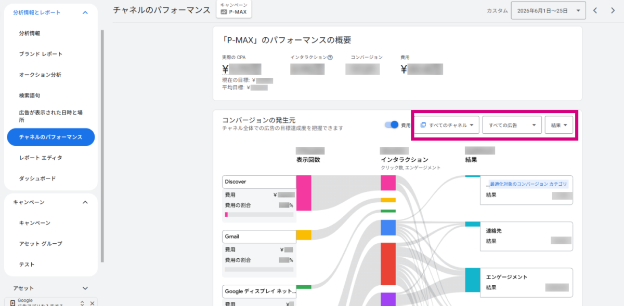
Task: Click the Discover 費用の割合 progress bar
Action: coord(259,214)
